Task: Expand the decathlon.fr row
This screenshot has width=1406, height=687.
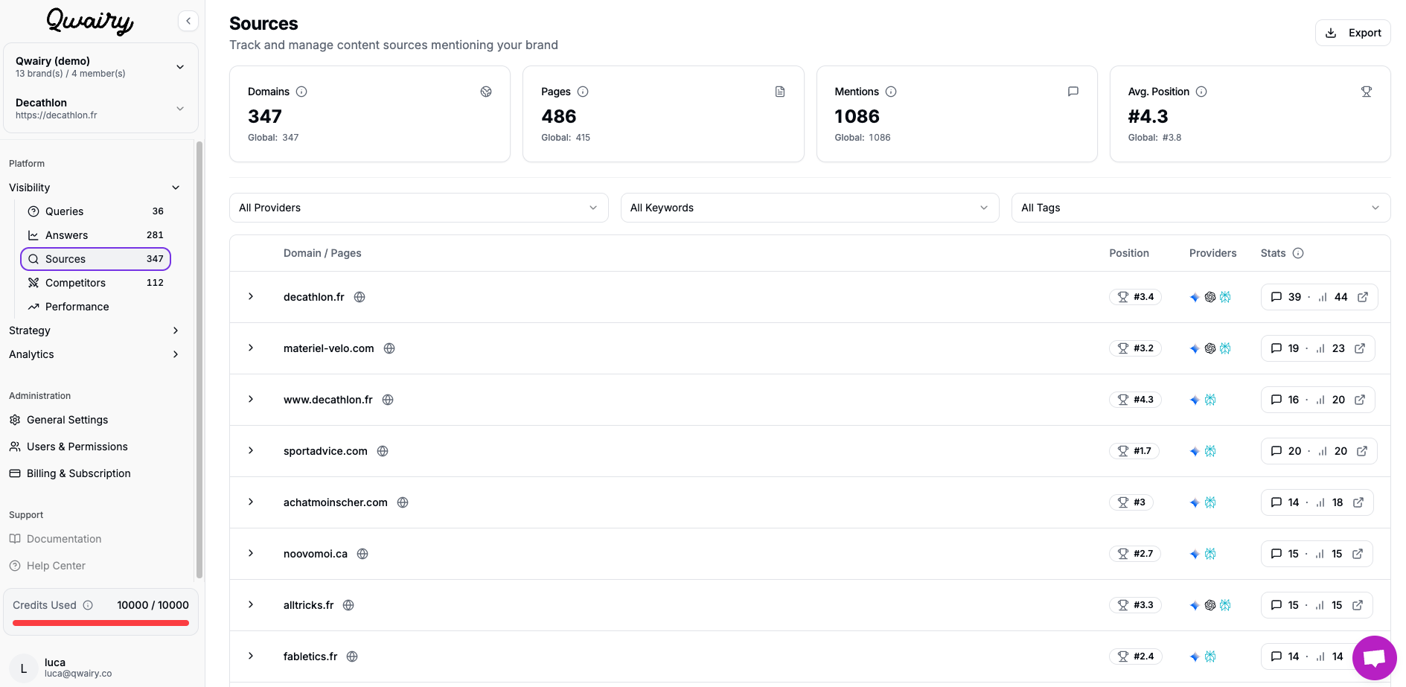Action: (x=251, y=296)
